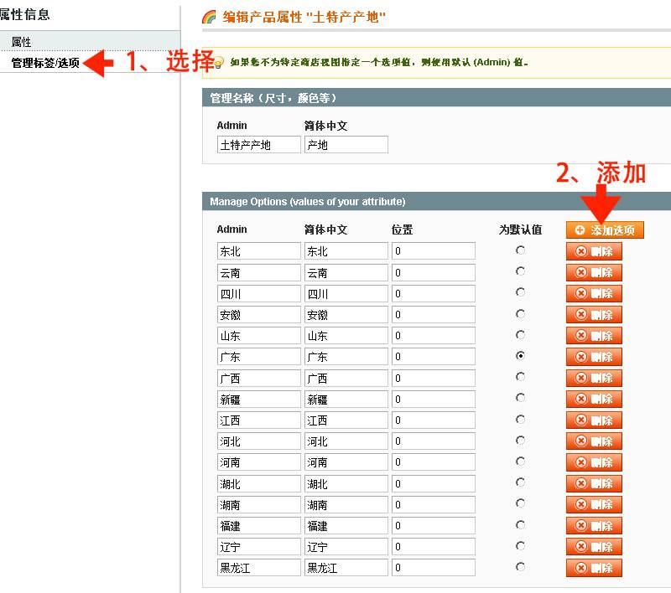Image resolution: width=671 pixels, height=593 pixels.
Task: Click the 添加选项 add option button
Action: pyautogui.click(x=605, y=230)
